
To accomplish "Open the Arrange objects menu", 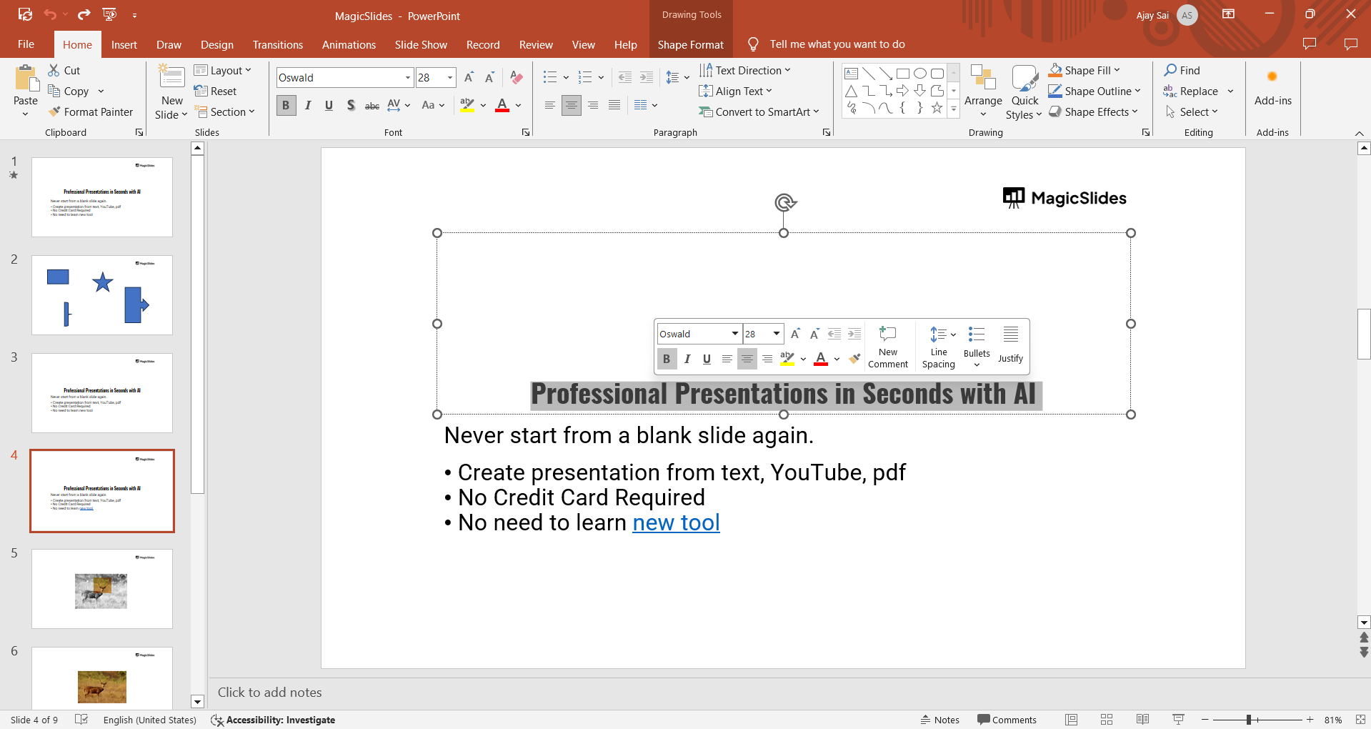I will (x=983, y=91).
